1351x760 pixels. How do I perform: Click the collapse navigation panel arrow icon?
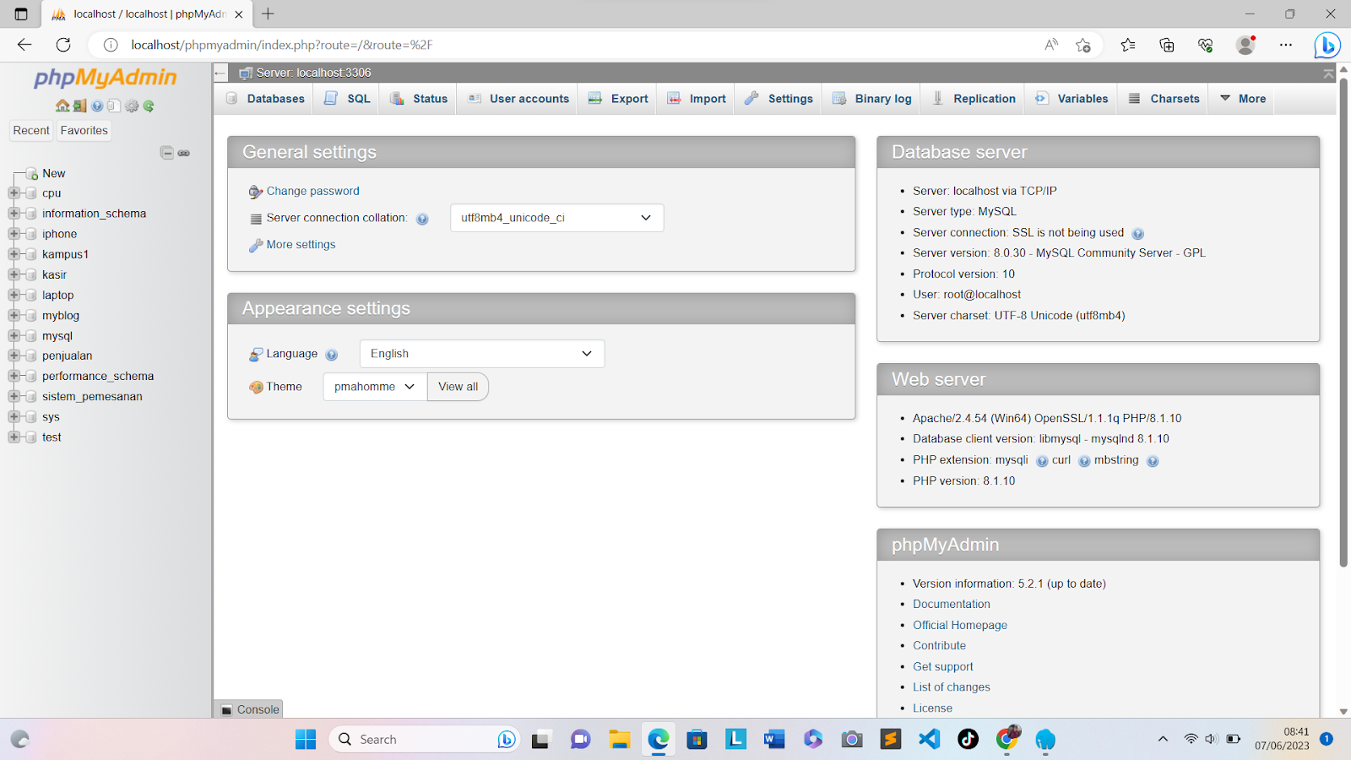tap(220, 73)
